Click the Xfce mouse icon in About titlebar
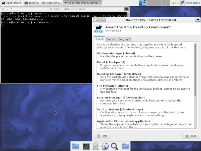Screen dimensions: 201x151 click(198, 20)
